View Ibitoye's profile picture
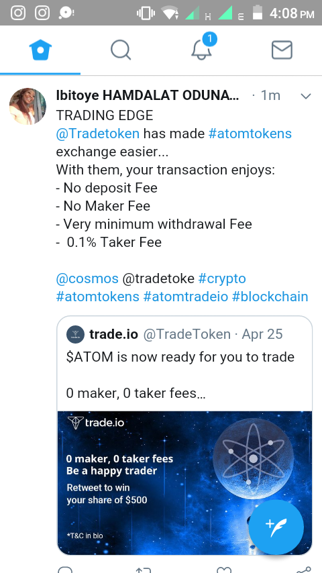The image size is (322, 573). click(x=28, y=106)
